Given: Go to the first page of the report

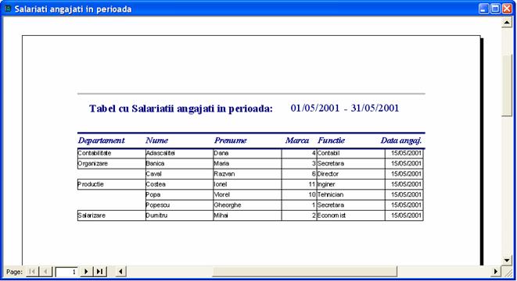Looking at the screenshot, I should pos(32,272).
